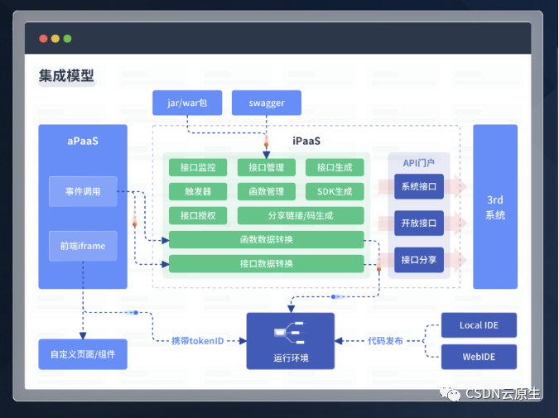Click the 3rd 系统 block
The image size is (559, 418).
point(495,207)
